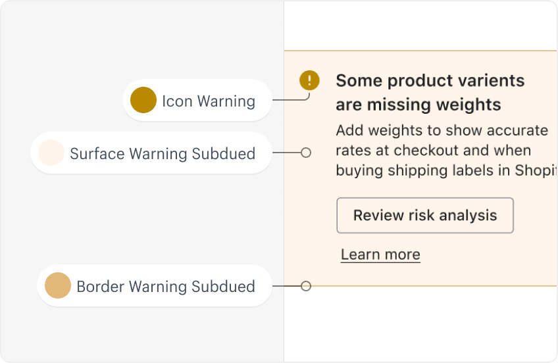
Task: Click the connector circle on bottom border
Action: (306, 286)
